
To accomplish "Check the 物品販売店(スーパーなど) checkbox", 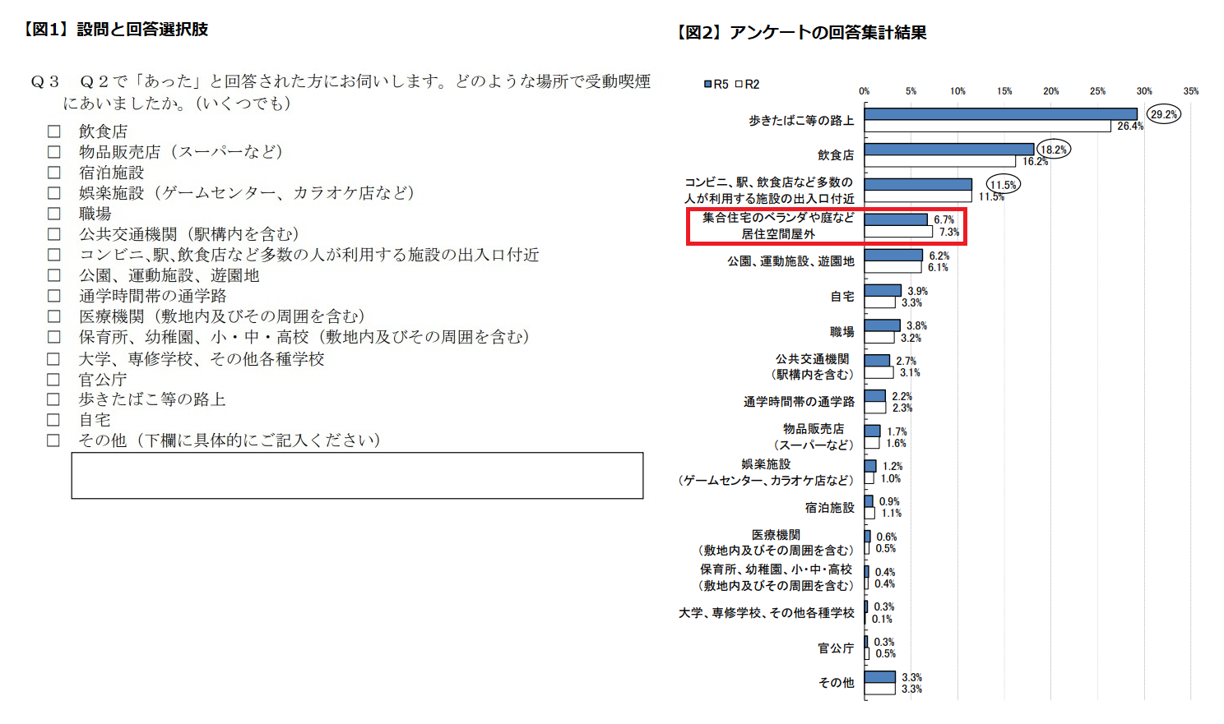I will (x=53, y=152).
